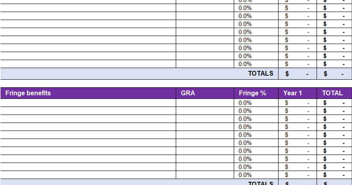This screenshot has height=185, width=352.
Task: Select first dollar cell under Year 1 header
Action: (x=297, y=103)
